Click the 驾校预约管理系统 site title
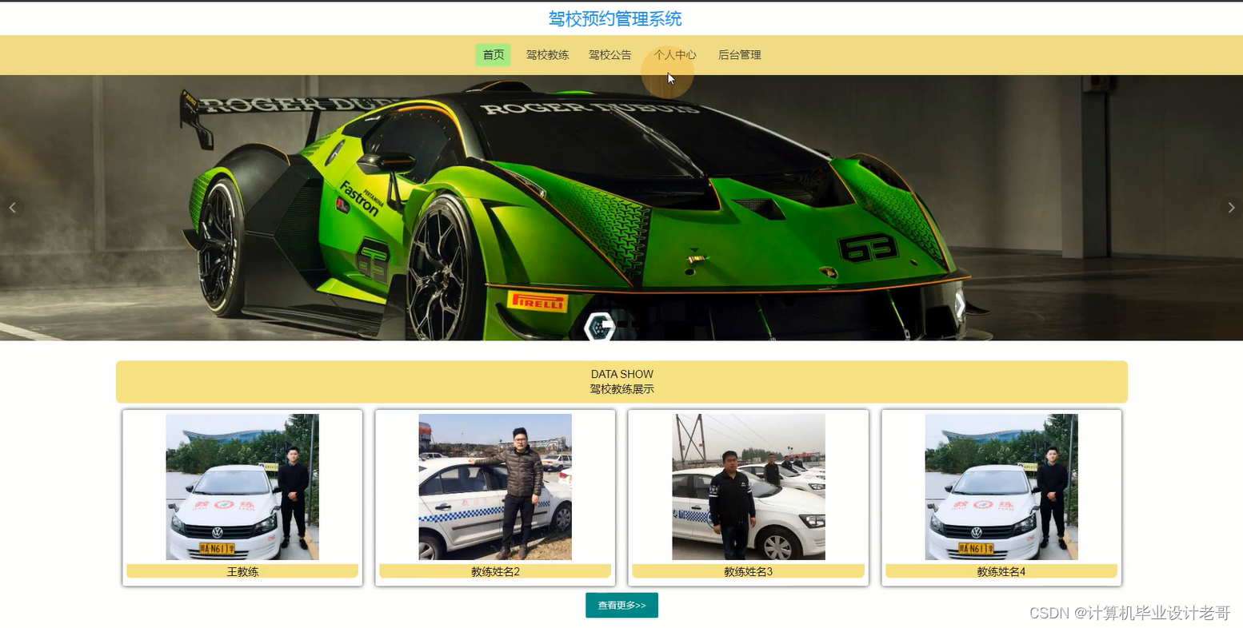 (x=615, y=19)
